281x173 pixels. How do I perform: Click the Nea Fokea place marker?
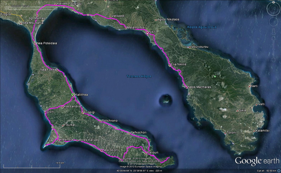pos(58,70)
